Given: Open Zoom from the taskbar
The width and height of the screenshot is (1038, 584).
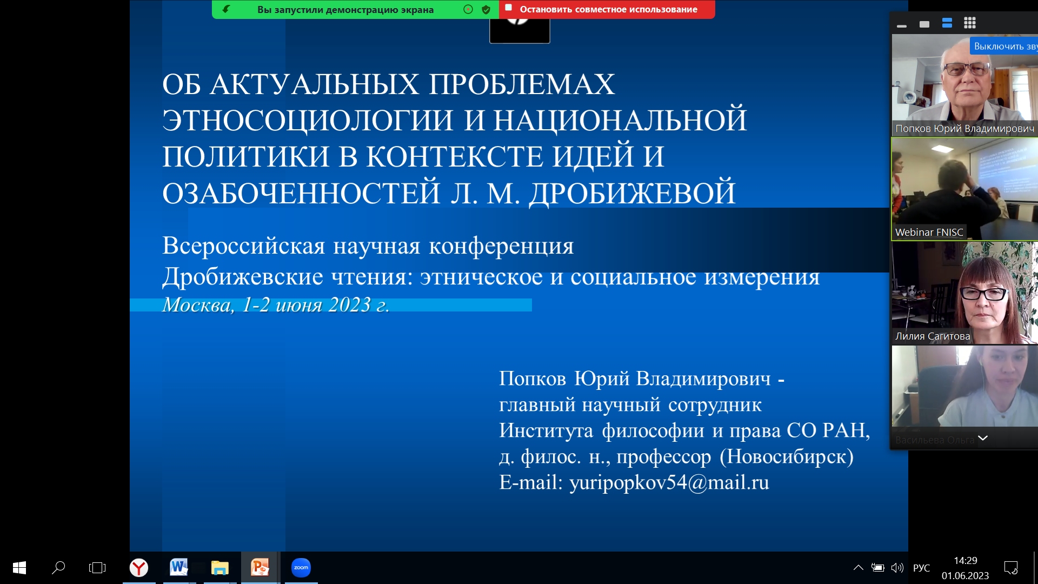Looking at the screenshot, I should coord(301,567).
